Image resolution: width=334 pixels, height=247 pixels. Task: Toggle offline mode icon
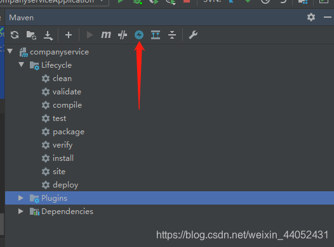[123, 35]
